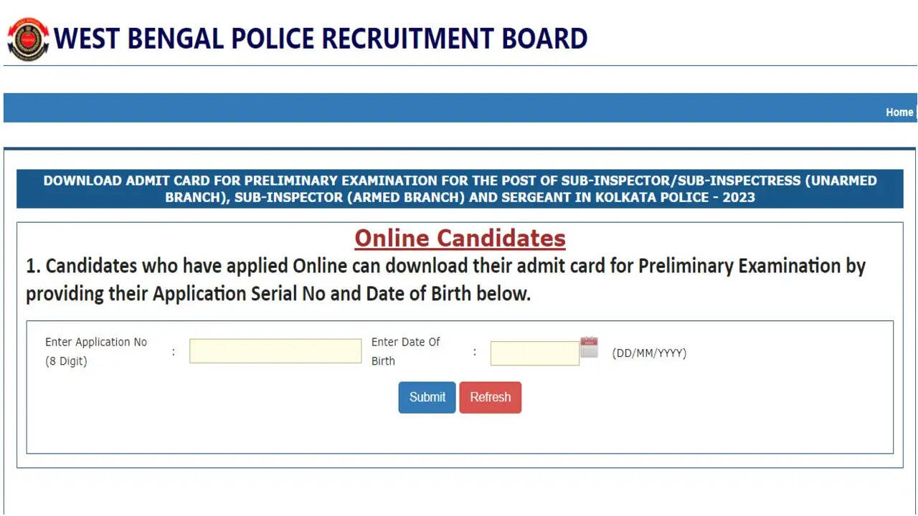Hit the red Refresh button
This screenshot has height=516, width=918.
coord(490,397)
